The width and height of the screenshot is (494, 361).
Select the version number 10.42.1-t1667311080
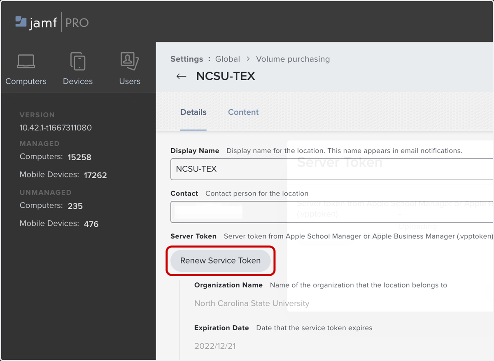(x=56, y=128)
